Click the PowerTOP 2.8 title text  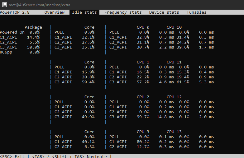pos(15,12)
